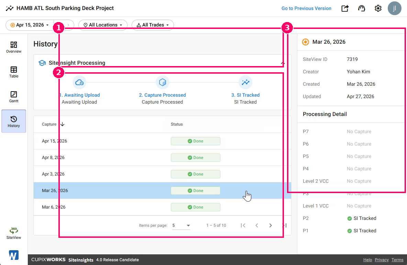Go to the next page of captures
This screenshot has height=265, width=407.
tap(271, 225)
